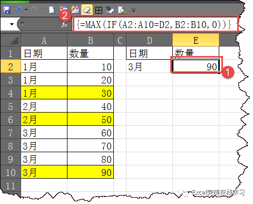Click cell D2 containing 3月
Screen dimensions: 253x204
150,66
